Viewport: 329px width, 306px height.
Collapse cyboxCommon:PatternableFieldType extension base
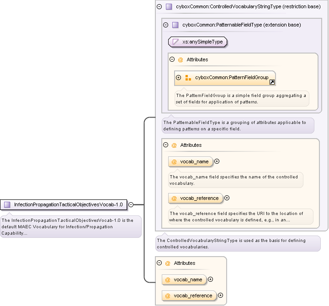(x=165, y=25)
